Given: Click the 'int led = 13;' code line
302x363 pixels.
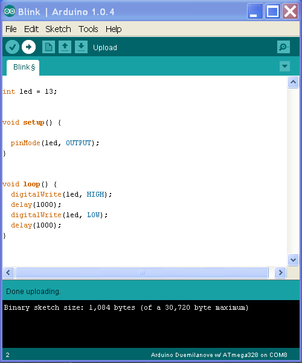Looking at the screenshot, I should [x=30, y=91].
